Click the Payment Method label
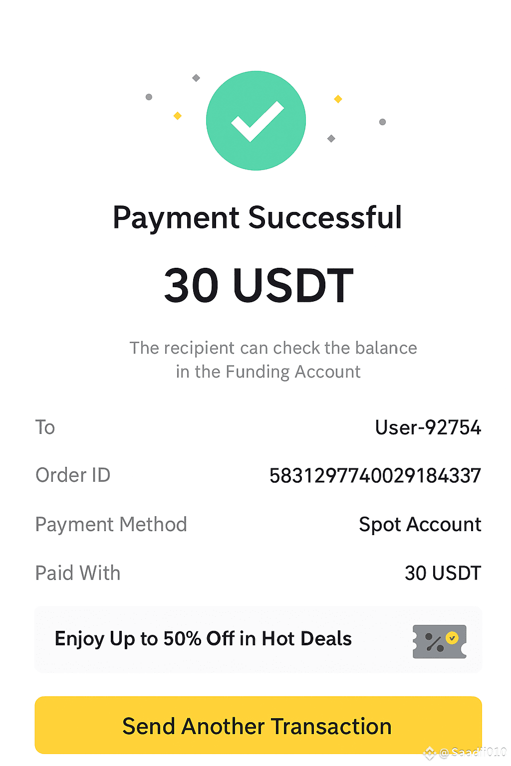This screenshot has width=511, height=766. (111, 525)
